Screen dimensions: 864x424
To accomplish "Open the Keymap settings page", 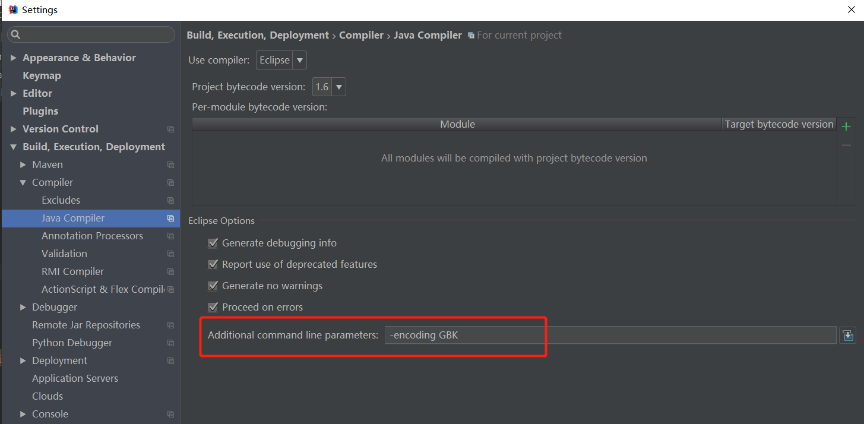I will (42, 75).
